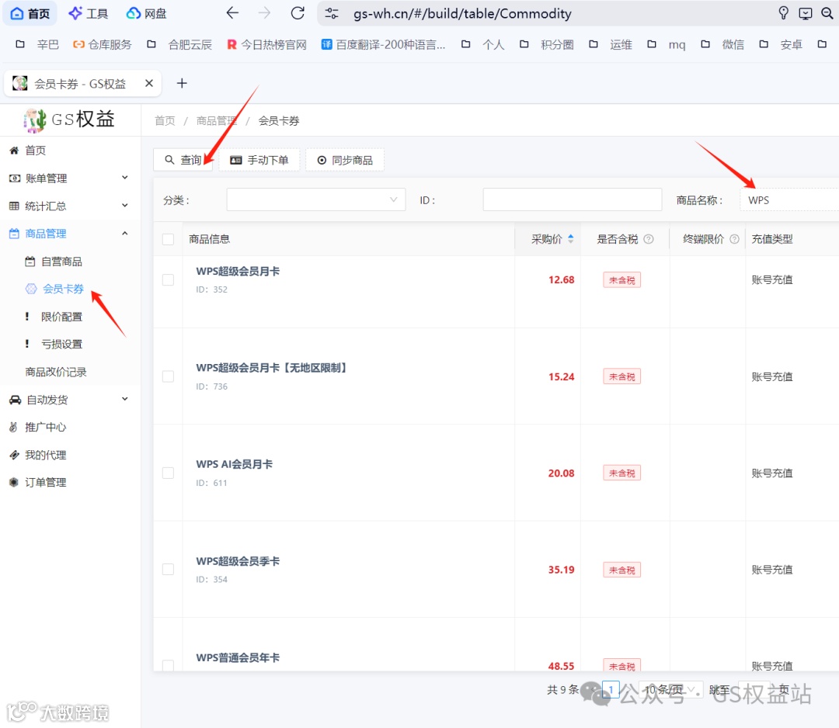The height and width of the screenshot is (728, 839).
Task: Toggle the select-all checkbox in table header
Action: 168,240
